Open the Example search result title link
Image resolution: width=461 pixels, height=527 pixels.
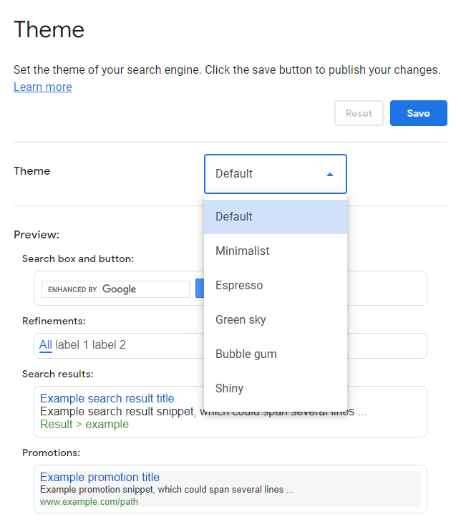[107, 398]
